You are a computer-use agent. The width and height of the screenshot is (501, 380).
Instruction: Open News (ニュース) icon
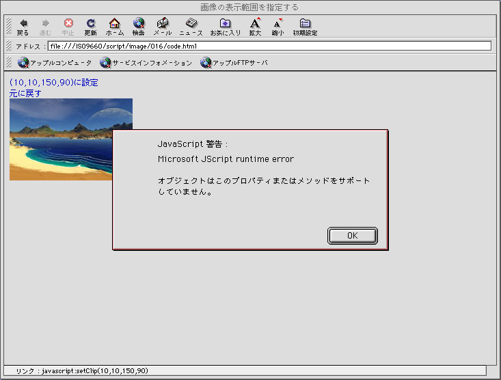pyautogui.click(x=191, y=23)
